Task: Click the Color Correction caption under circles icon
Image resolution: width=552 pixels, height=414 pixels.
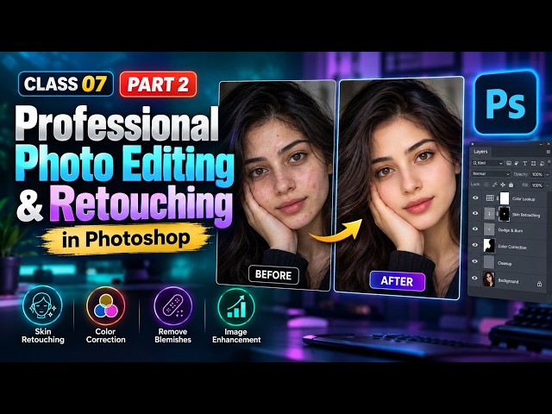Action: coord(105,336)
